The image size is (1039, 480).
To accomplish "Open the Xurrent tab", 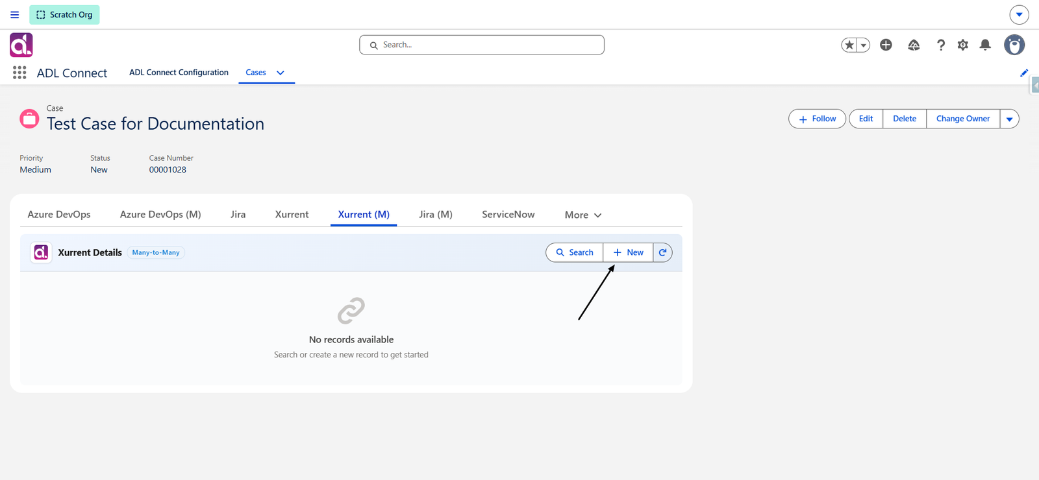I will 292,214.
